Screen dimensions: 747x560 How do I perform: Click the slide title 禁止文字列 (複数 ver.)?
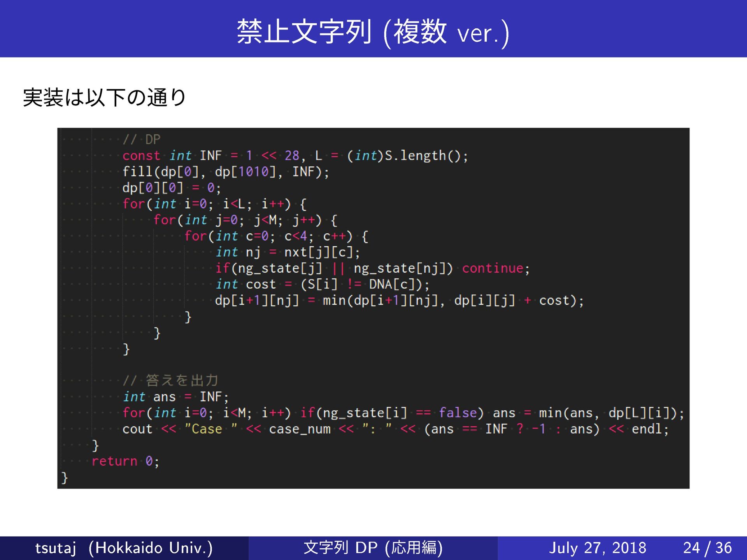click(373, 32)
